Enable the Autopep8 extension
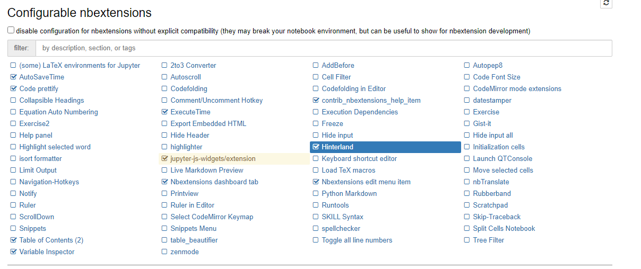The image size is (641, 269). pyautogui.click(x=467, y=65)
